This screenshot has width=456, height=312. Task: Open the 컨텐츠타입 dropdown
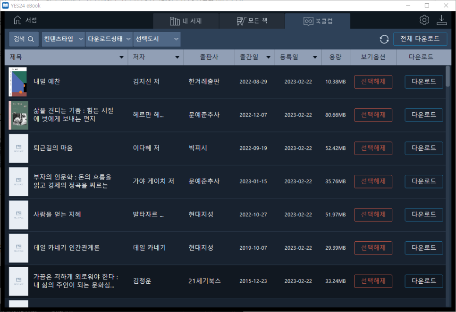pos(63,39)
